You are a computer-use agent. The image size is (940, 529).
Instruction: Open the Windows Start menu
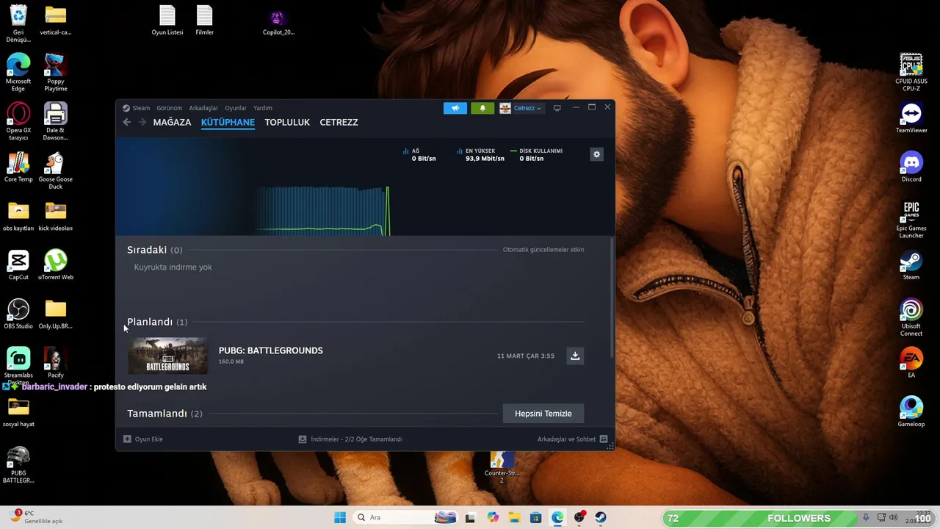(x=340, y=517)
